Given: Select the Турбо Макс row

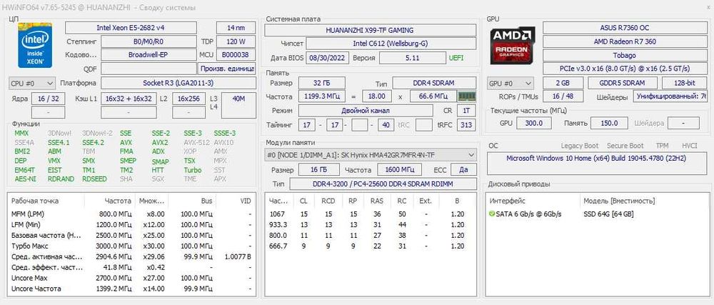Looking at the screenshot, I should pyautogui.click(x=131, y=246).
